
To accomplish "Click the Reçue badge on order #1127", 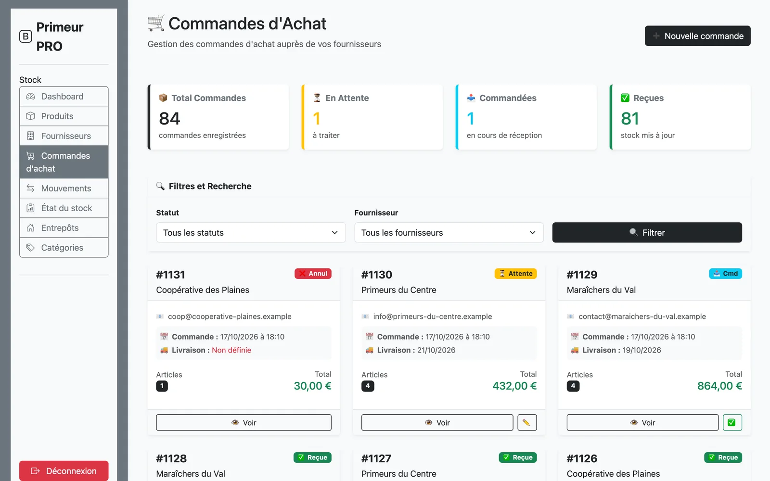I will (x=518, y=457).
